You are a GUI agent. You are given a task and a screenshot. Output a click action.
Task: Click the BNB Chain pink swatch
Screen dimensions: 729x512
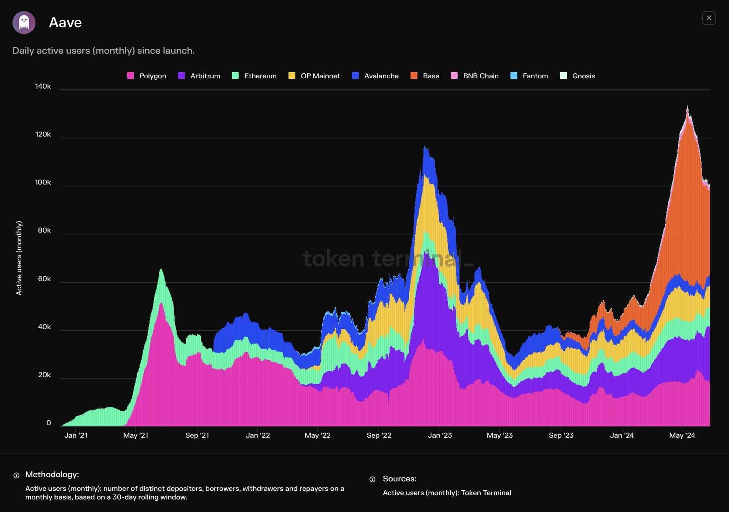[454, 75]
